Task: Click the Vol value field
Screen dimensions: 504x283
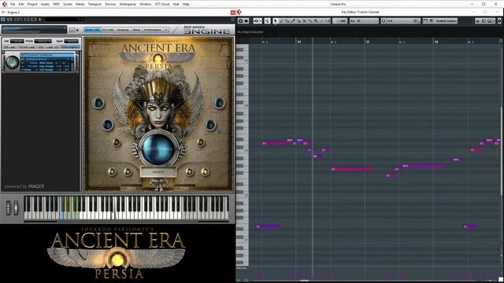Action: click(x=17, y=41)
